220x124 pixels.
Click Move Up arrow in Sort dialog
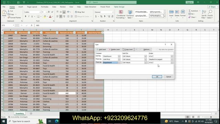136,50
